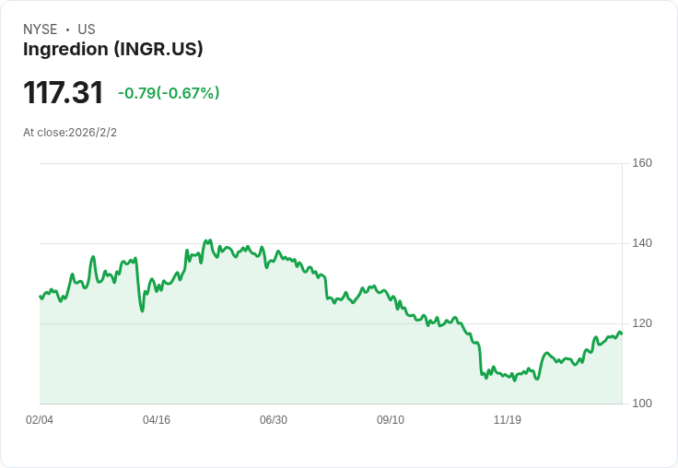Click the sharp dip just before 04/16
Screen dimensions: 678x468
pos(142,310)
